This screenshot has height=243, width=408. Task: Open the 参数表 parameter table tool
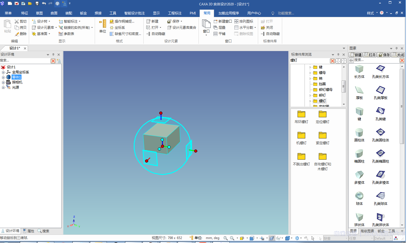[x=66, y=34]
